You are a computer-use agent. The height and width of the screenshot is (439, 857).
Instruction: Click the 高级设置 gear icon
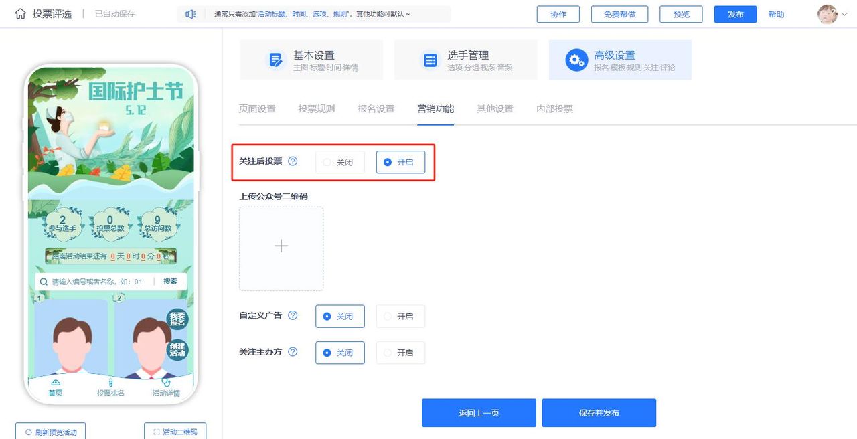[x=576, y=59]
